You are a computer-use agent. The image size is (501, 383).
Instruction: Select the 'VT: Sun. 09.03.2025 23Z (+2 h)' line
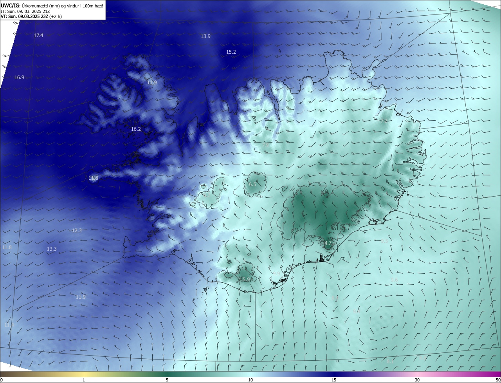coord(31,16)
